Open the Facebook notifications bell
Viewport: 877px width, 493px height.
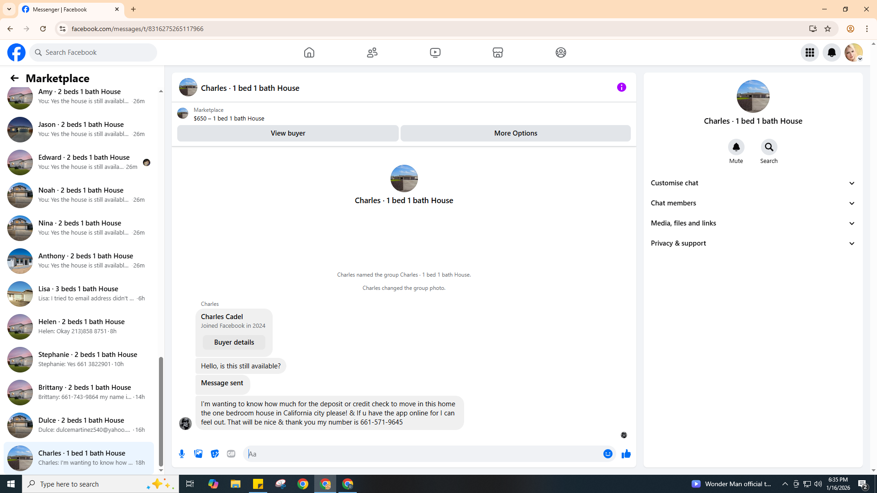(x=831, y=52)
